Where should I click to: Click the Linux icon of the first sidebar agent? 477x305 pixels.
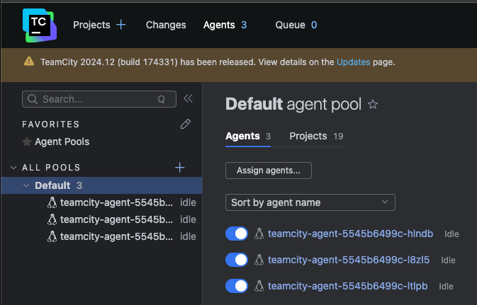(52, 202)
